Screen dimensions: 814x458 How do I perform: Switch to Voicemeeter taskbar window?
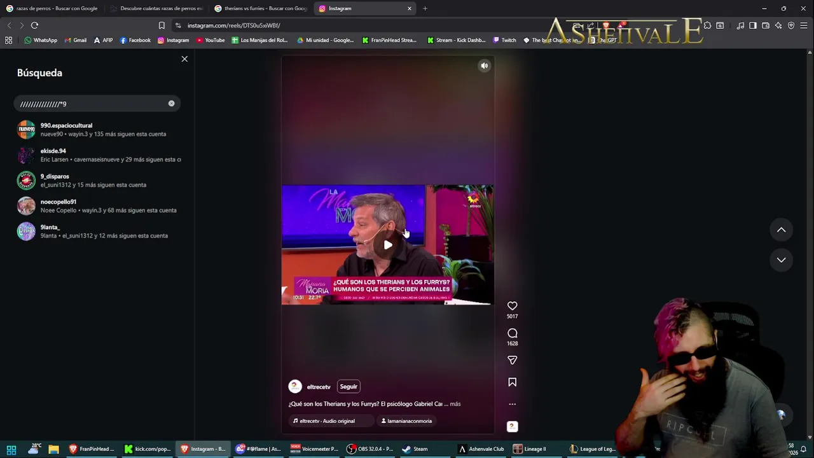[x=314, y=449]
